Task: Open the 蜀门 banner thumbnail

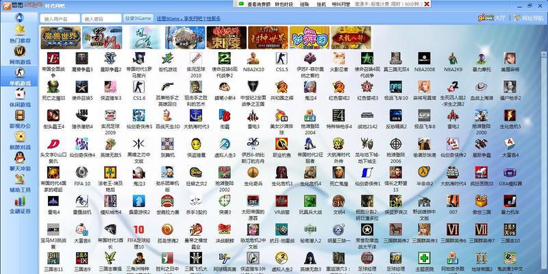Action: pos(102,38)
